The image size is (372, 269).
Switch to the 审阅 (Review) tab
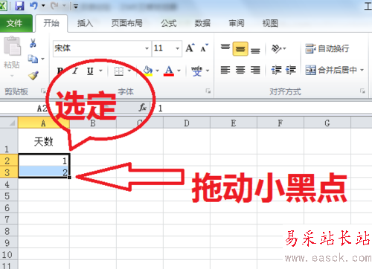tap(237, 23)
